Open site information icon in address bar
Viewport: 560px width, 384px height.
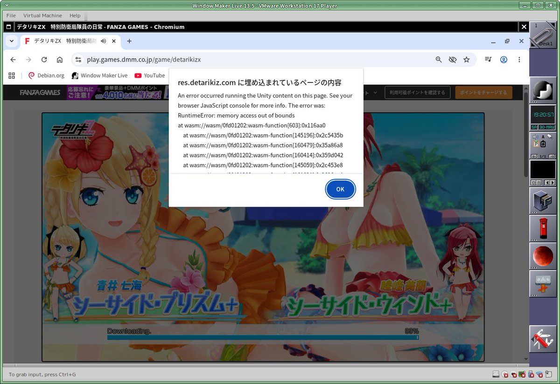click(78, 60)
